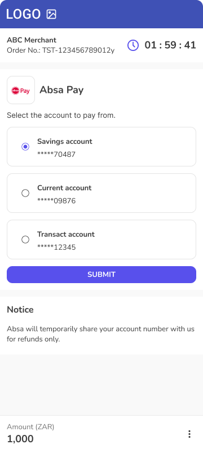
Task: Click the SUBMIT button
Action: [101, 275]
